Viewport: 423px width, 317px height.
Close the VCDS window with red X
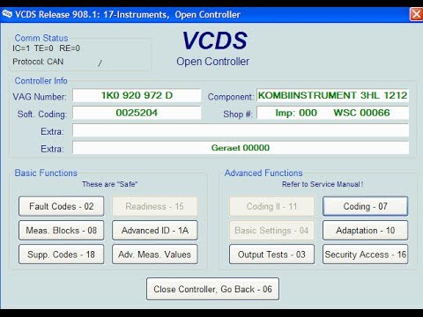[x=416, y=14]
